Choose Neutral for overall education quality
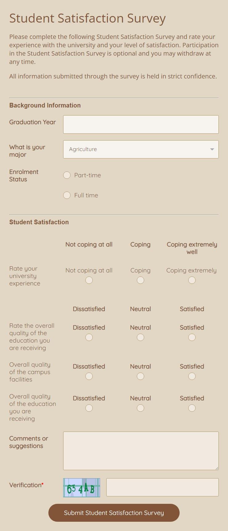Viewport: 228px width, 531px height. click(140, 337)
